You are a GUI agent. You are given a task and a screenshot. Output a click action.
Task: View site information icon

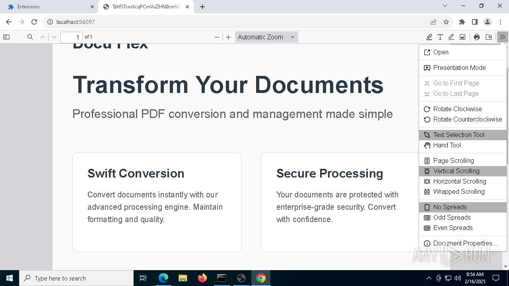click(x=49, y=22)
